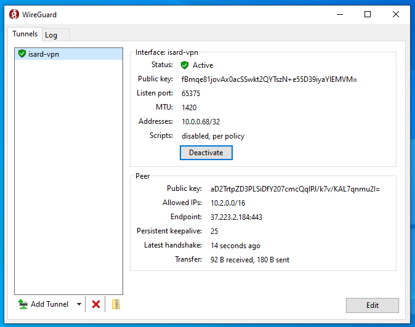This screenshot has width=415, height=327.
Task: Click the green shield beside isard-vpn tunnel
Action: [22, 54]
